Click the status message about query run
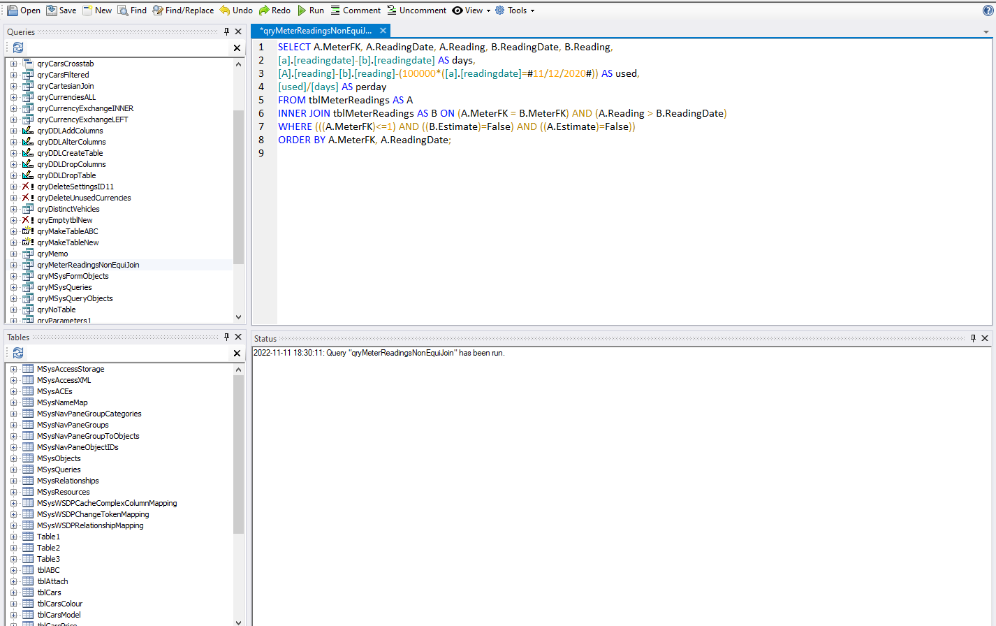This screenshot has height=626, width=996. pyautogui.click(x=379, y=353)
